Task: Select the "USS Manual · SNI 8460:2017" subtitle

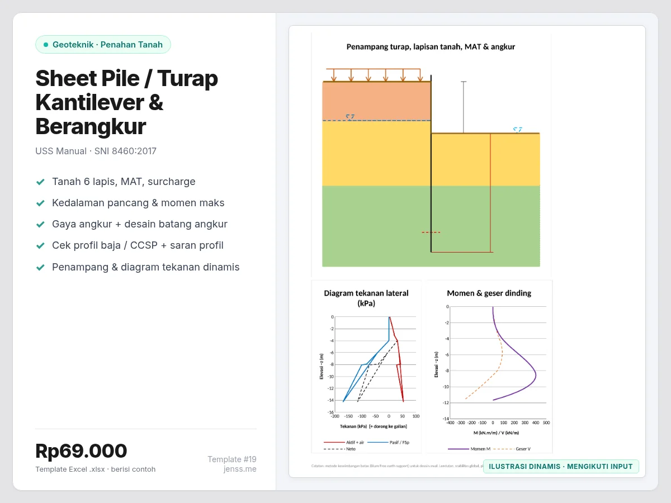Action: tap(96, 151)
